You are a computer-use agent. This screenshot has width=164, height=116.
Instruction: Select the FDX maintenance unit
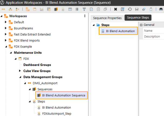click(26, 59)
